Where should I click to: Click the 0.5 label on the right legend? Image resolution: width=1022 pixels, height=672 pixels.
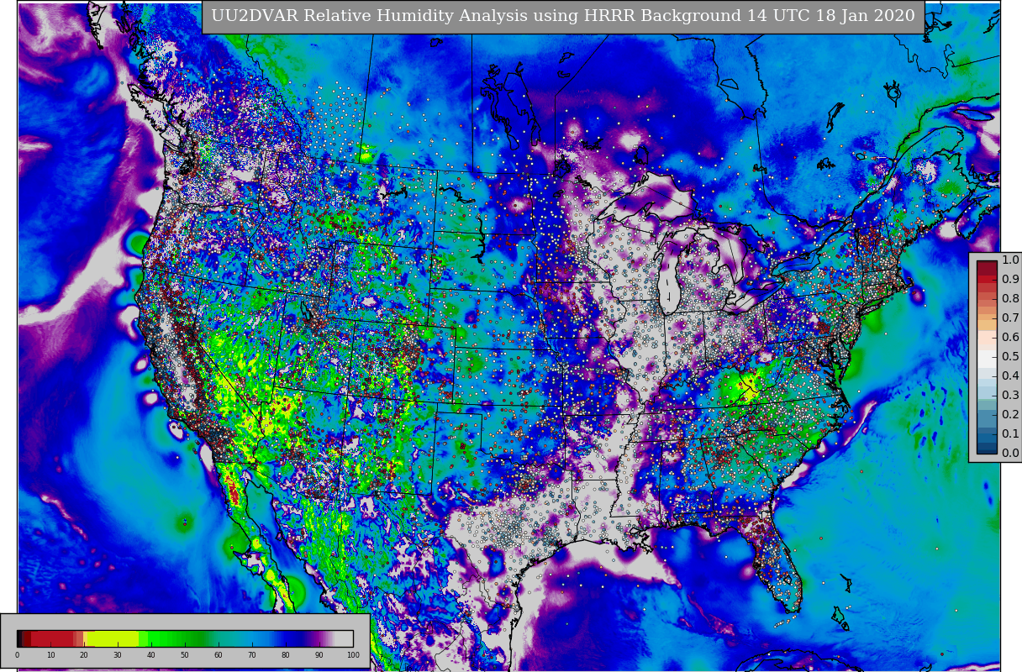[x=1010, y=356]
